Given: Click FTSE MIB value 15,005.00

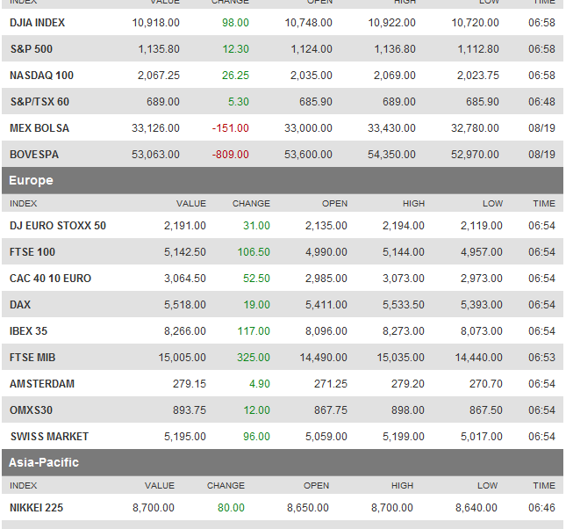Looking at the screenshot, I should point(182,358).
